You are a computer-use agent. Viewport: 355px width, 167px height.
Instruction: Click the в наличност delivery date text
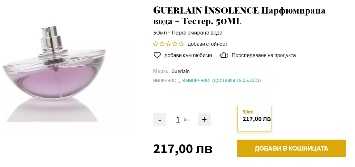[x=222, y=80]
